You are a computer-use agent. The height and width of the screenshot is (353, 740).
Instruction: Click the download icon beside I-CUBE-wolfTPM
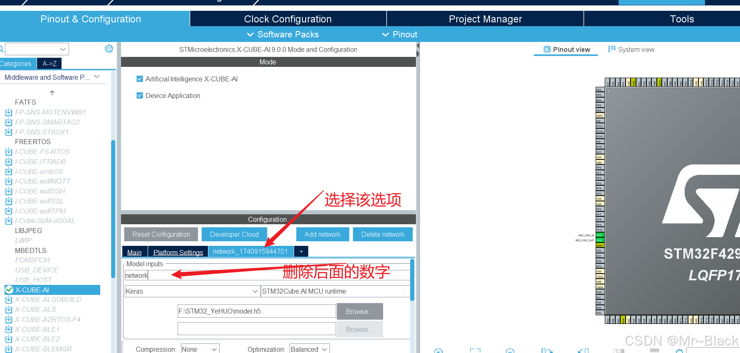tap(8, 211)
